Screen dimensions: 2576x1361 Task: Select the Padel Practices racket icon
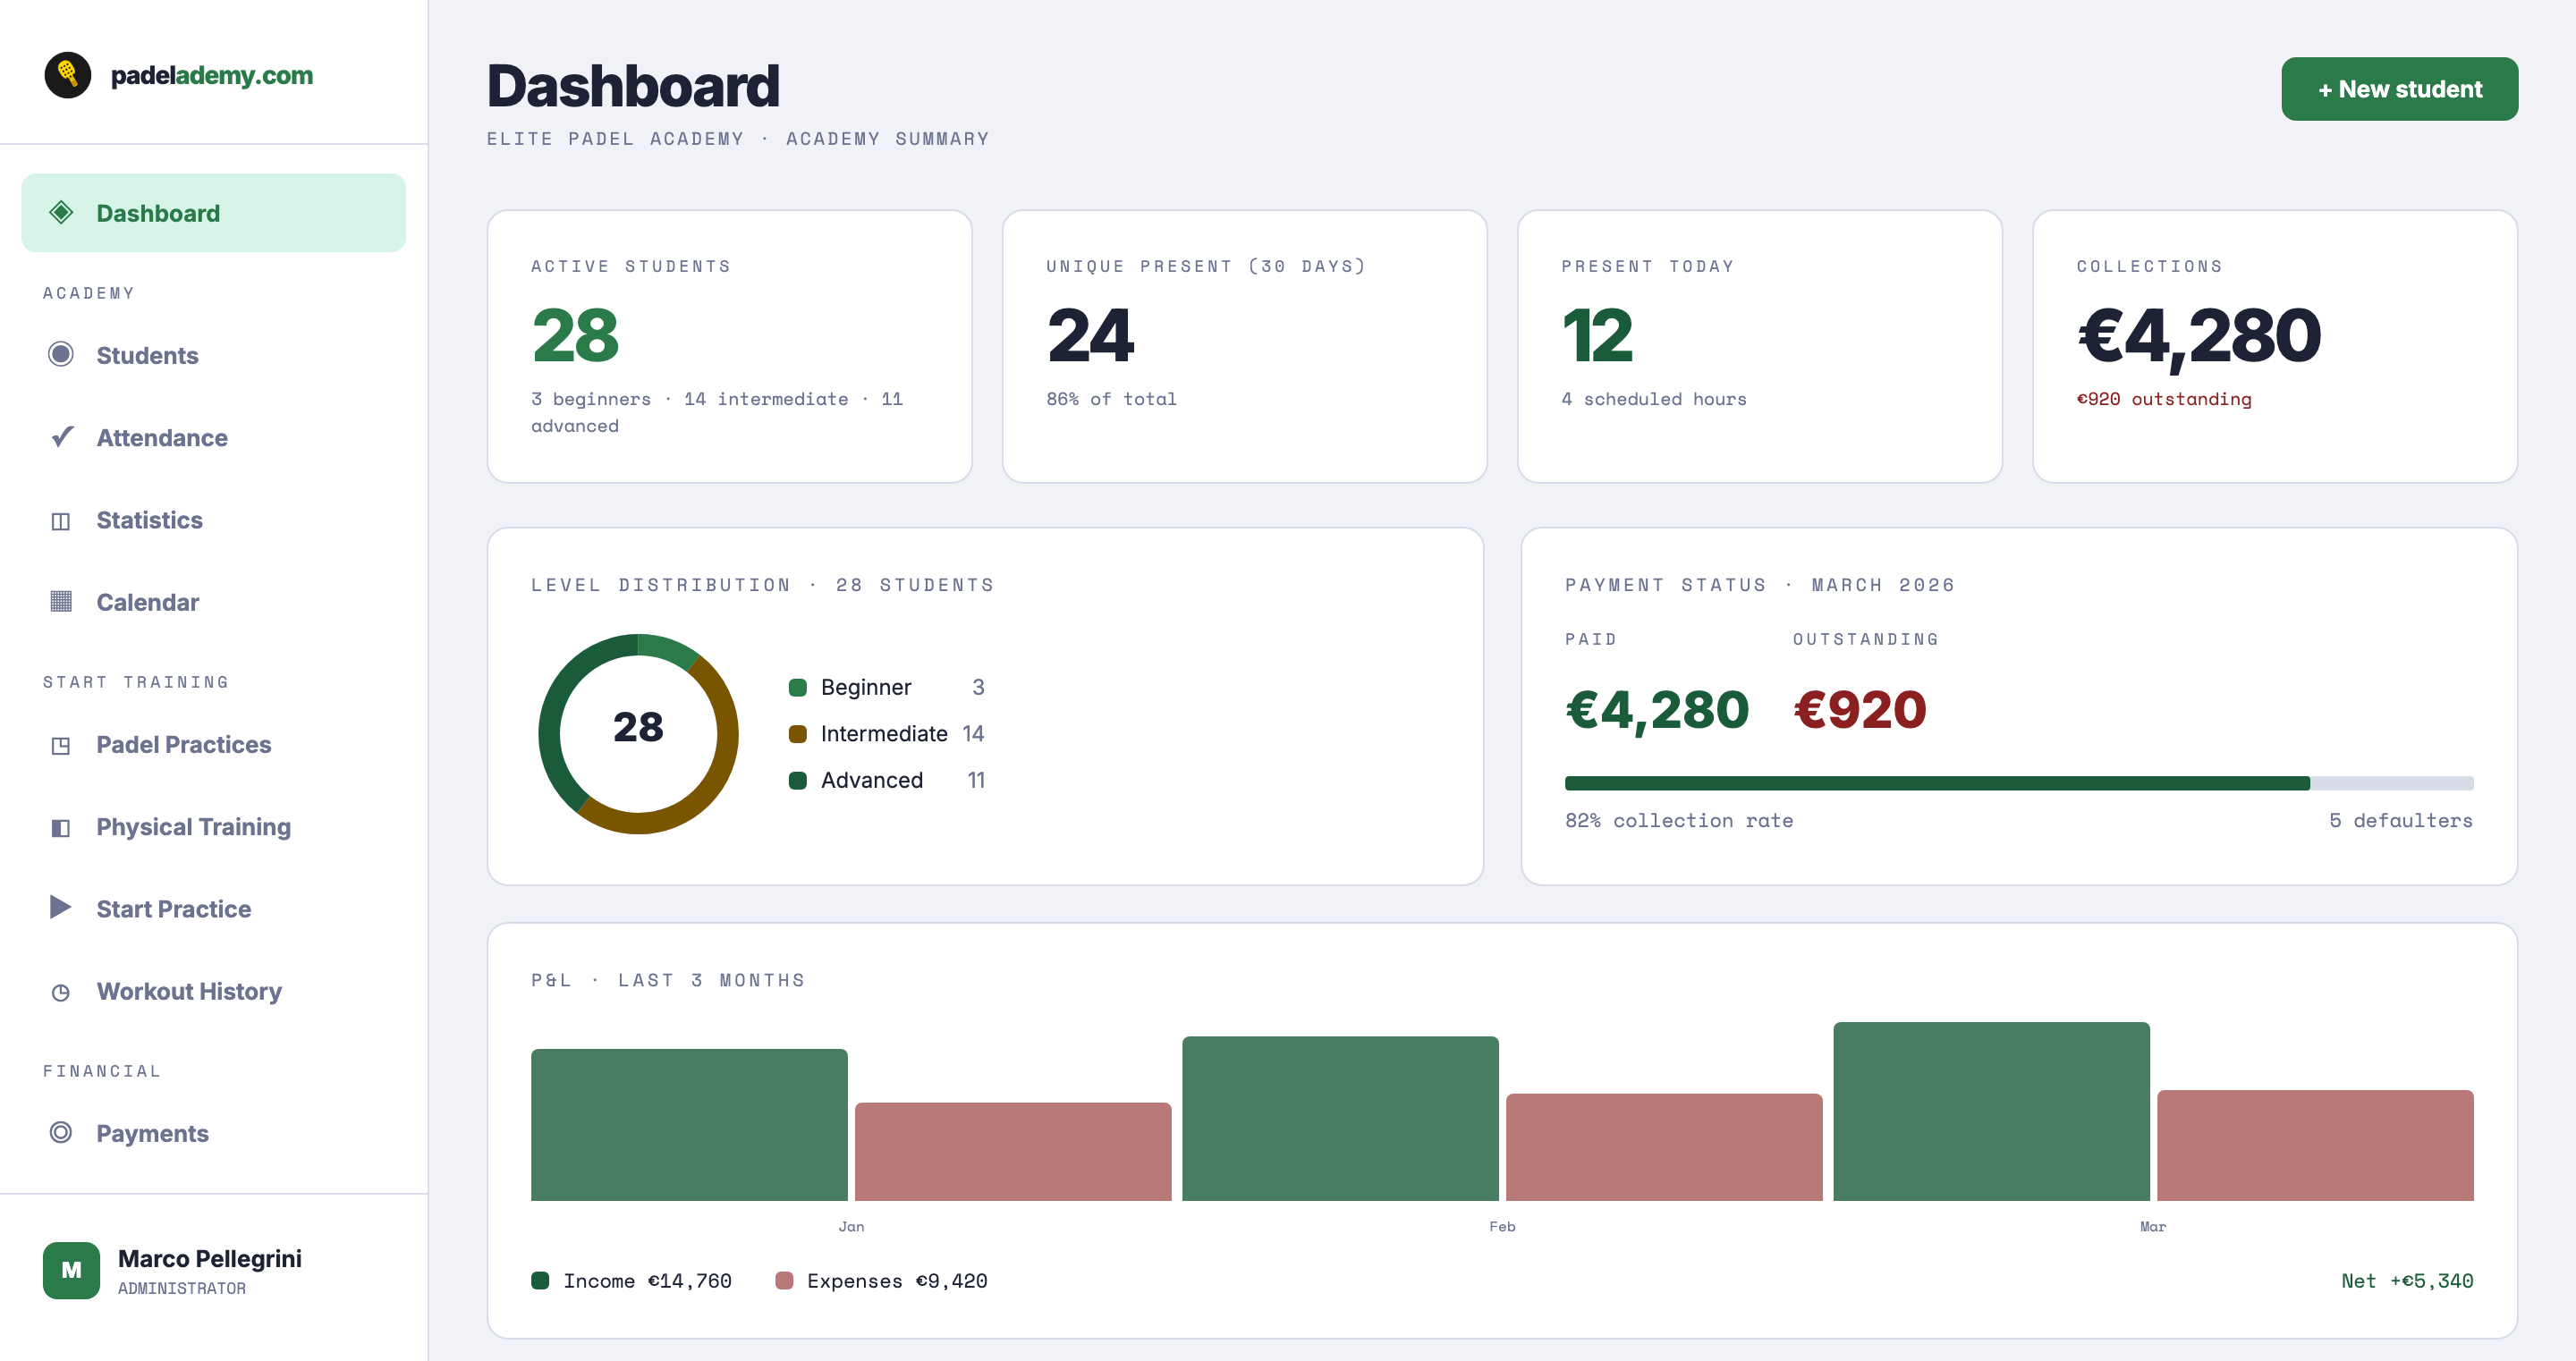click(62, 744)
